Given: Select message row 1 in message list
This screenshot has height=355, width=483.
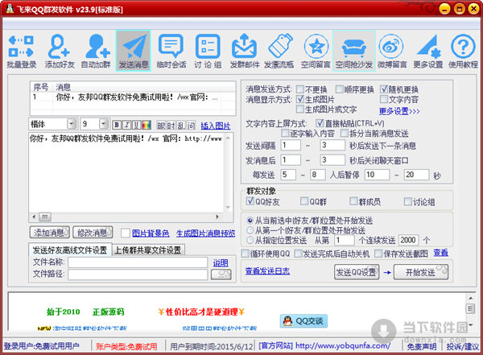Looking at the screenshot, I should click(133, 97).
